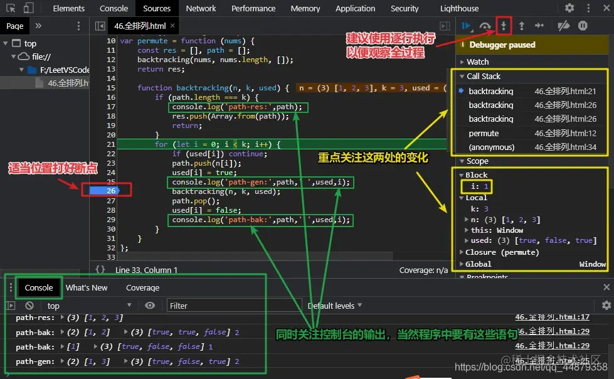This screenshot has width=614, height=379.
Task: Click the step out of current function icon
Action: (x=521, y=26)
